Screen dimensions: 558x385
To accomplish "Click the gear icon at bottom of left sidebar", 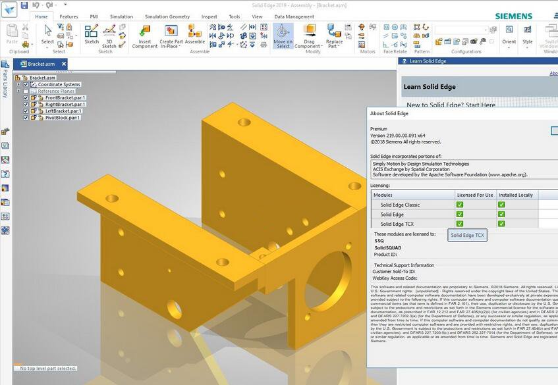I will [5, 230].
